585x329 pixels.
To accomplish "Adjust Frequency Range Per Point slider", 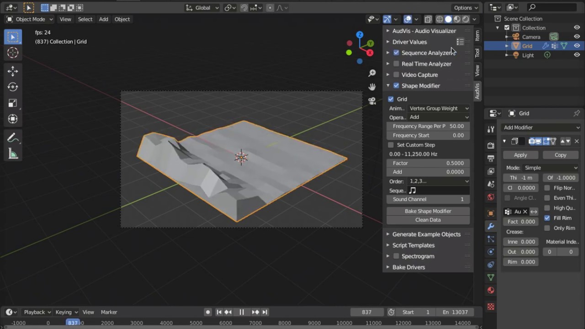I will tap(428, 126).
